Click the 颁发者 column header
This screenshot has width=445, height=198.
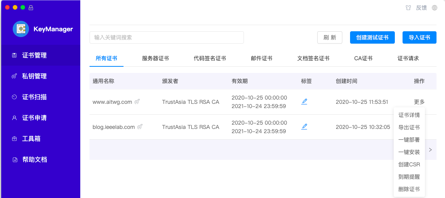pos(170,81)
